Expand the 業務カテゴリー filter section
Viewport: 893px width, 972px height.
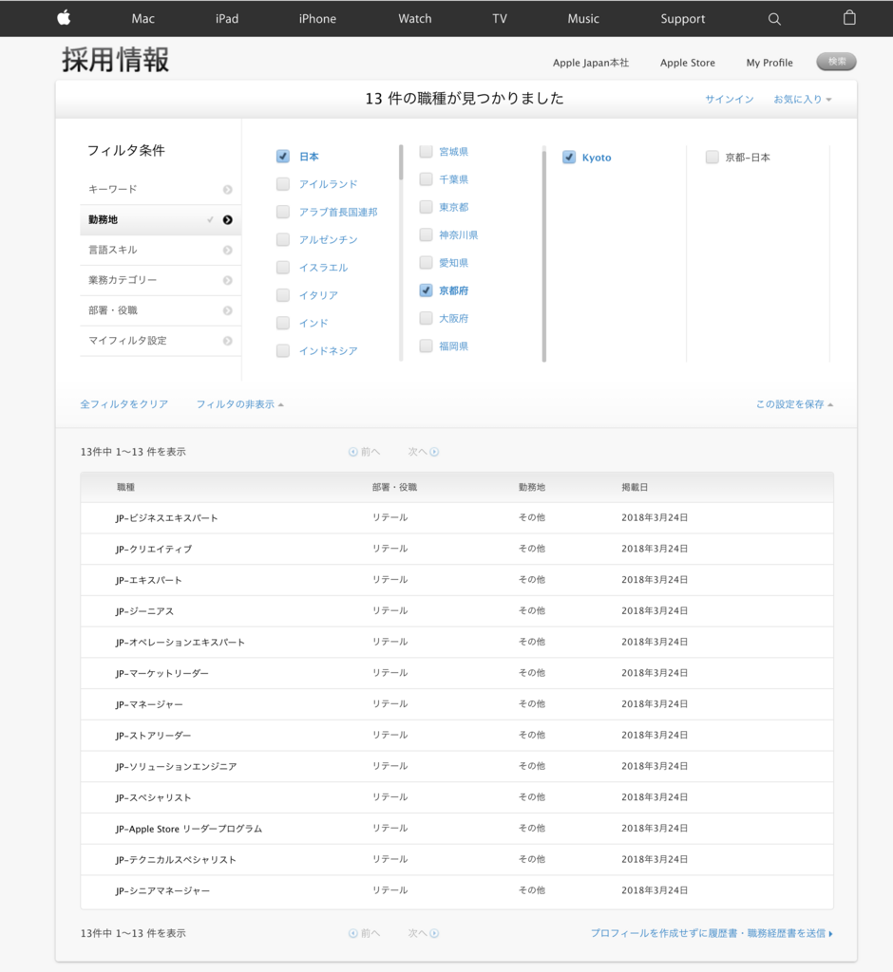(x=161, y=281)
